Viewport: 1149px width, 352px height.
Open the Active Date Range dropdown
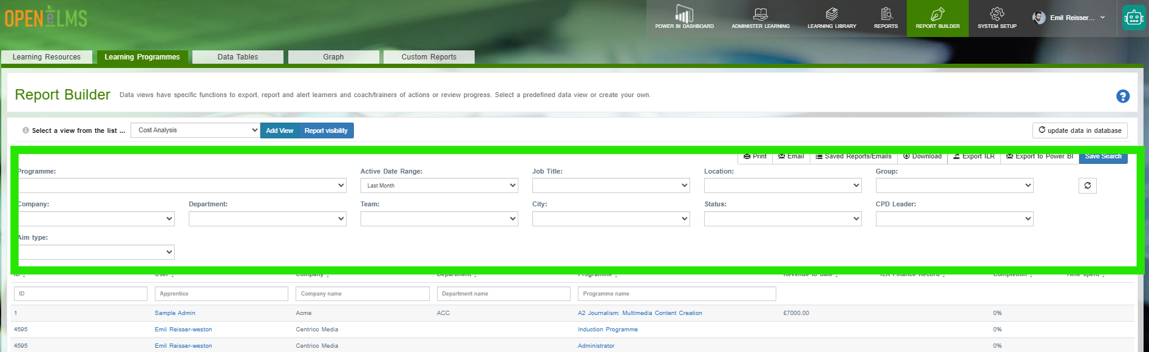[439, 186]
